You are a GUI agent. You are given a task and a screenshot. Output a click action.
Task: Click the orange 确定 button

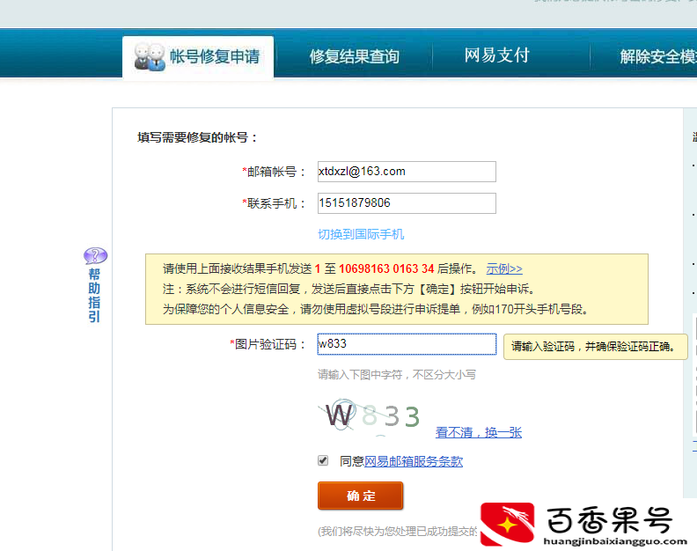361,496
